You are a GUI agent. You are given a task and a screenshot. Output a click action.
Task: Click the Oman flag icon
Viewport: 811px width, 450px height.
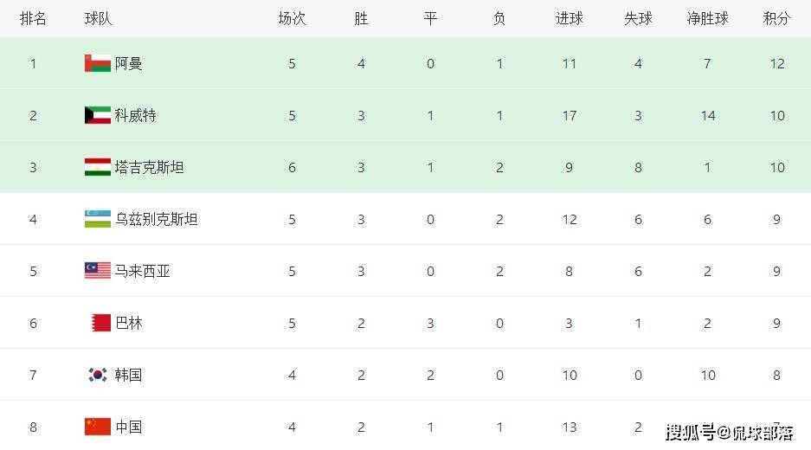(98, 63)
